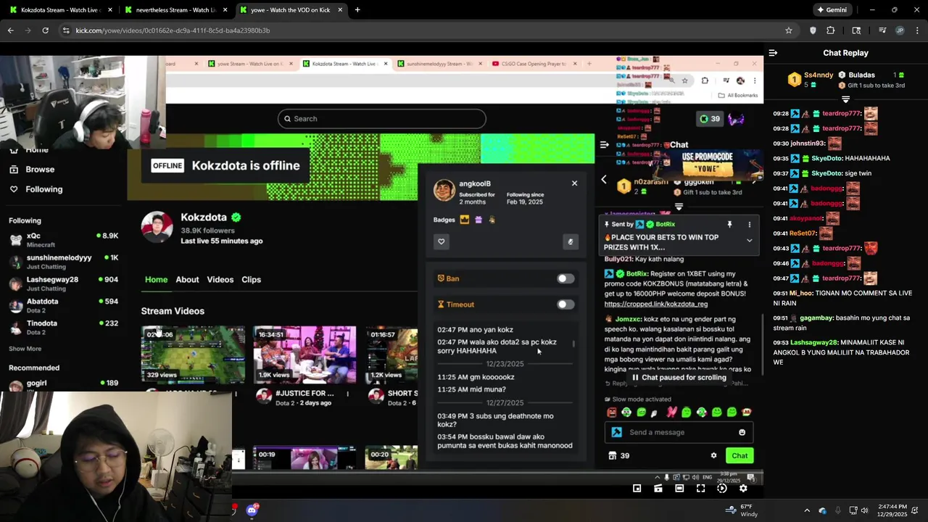Toggle theater mode in video player
928x522 pixels.
tap(679, 489)
